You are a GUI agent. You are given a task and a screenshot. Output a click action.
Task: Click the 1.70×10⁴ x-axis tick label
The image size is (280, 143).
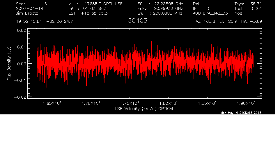click(91, 103)
